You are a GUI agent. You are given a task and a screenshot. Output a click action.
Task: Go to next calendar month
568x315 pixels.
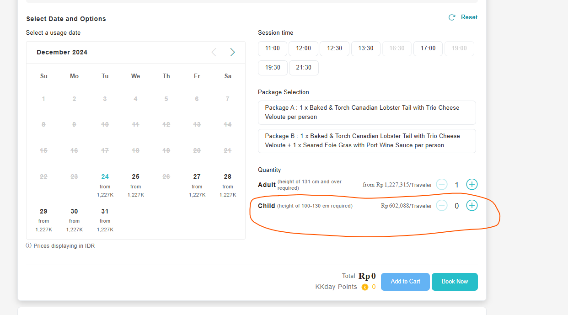[232, 52]
